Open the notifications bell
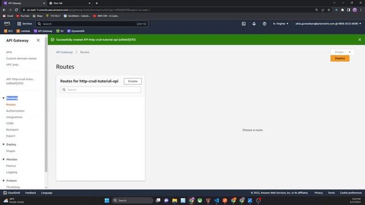This screenshot has height=205, width=365. (x=254, y=24)
